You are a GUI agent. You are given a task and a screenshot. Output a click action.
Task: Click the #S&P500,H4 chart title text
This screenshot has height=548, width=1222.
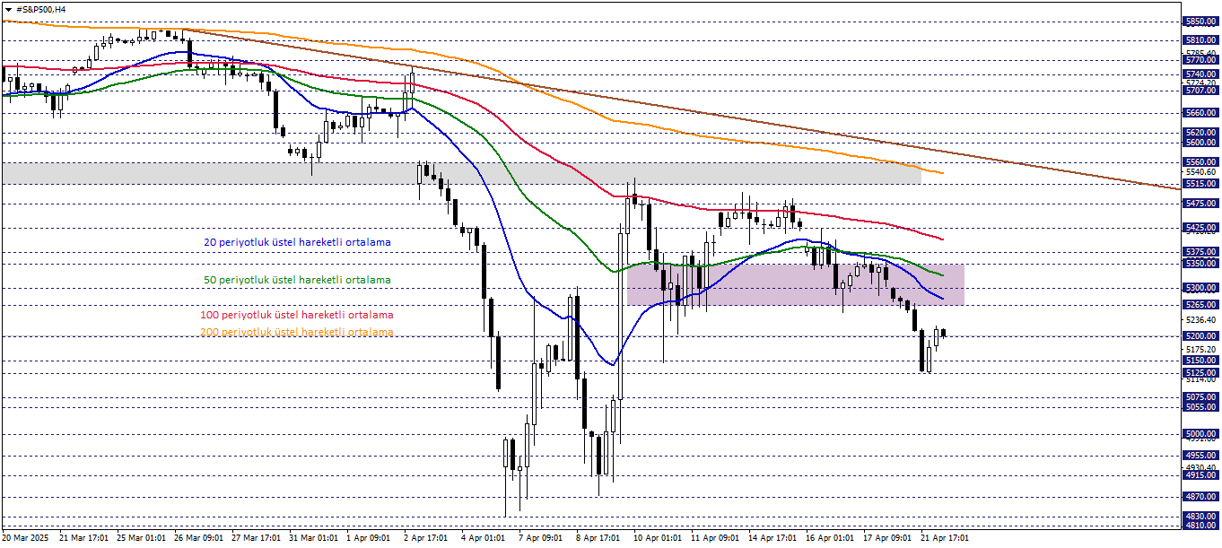pyautogui.click(x=39, y=9)
